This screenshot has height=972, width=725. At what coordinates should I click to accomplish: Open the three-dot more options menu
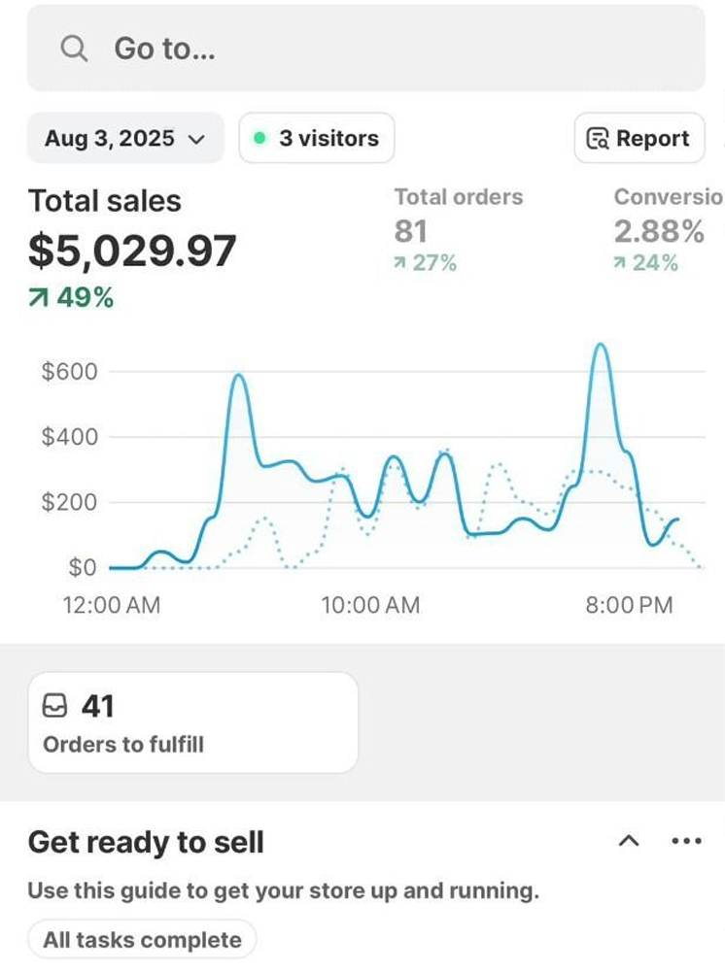point(686,841)
